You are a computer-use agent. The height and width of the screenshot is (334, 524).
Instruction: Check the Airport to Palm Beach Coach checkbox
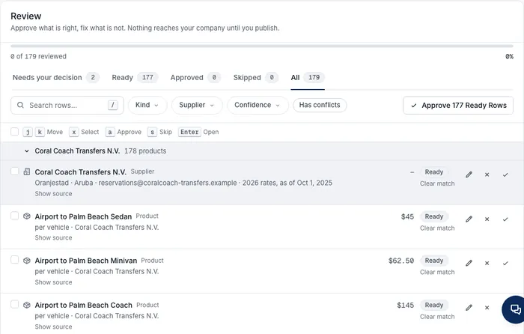[14, 304]
